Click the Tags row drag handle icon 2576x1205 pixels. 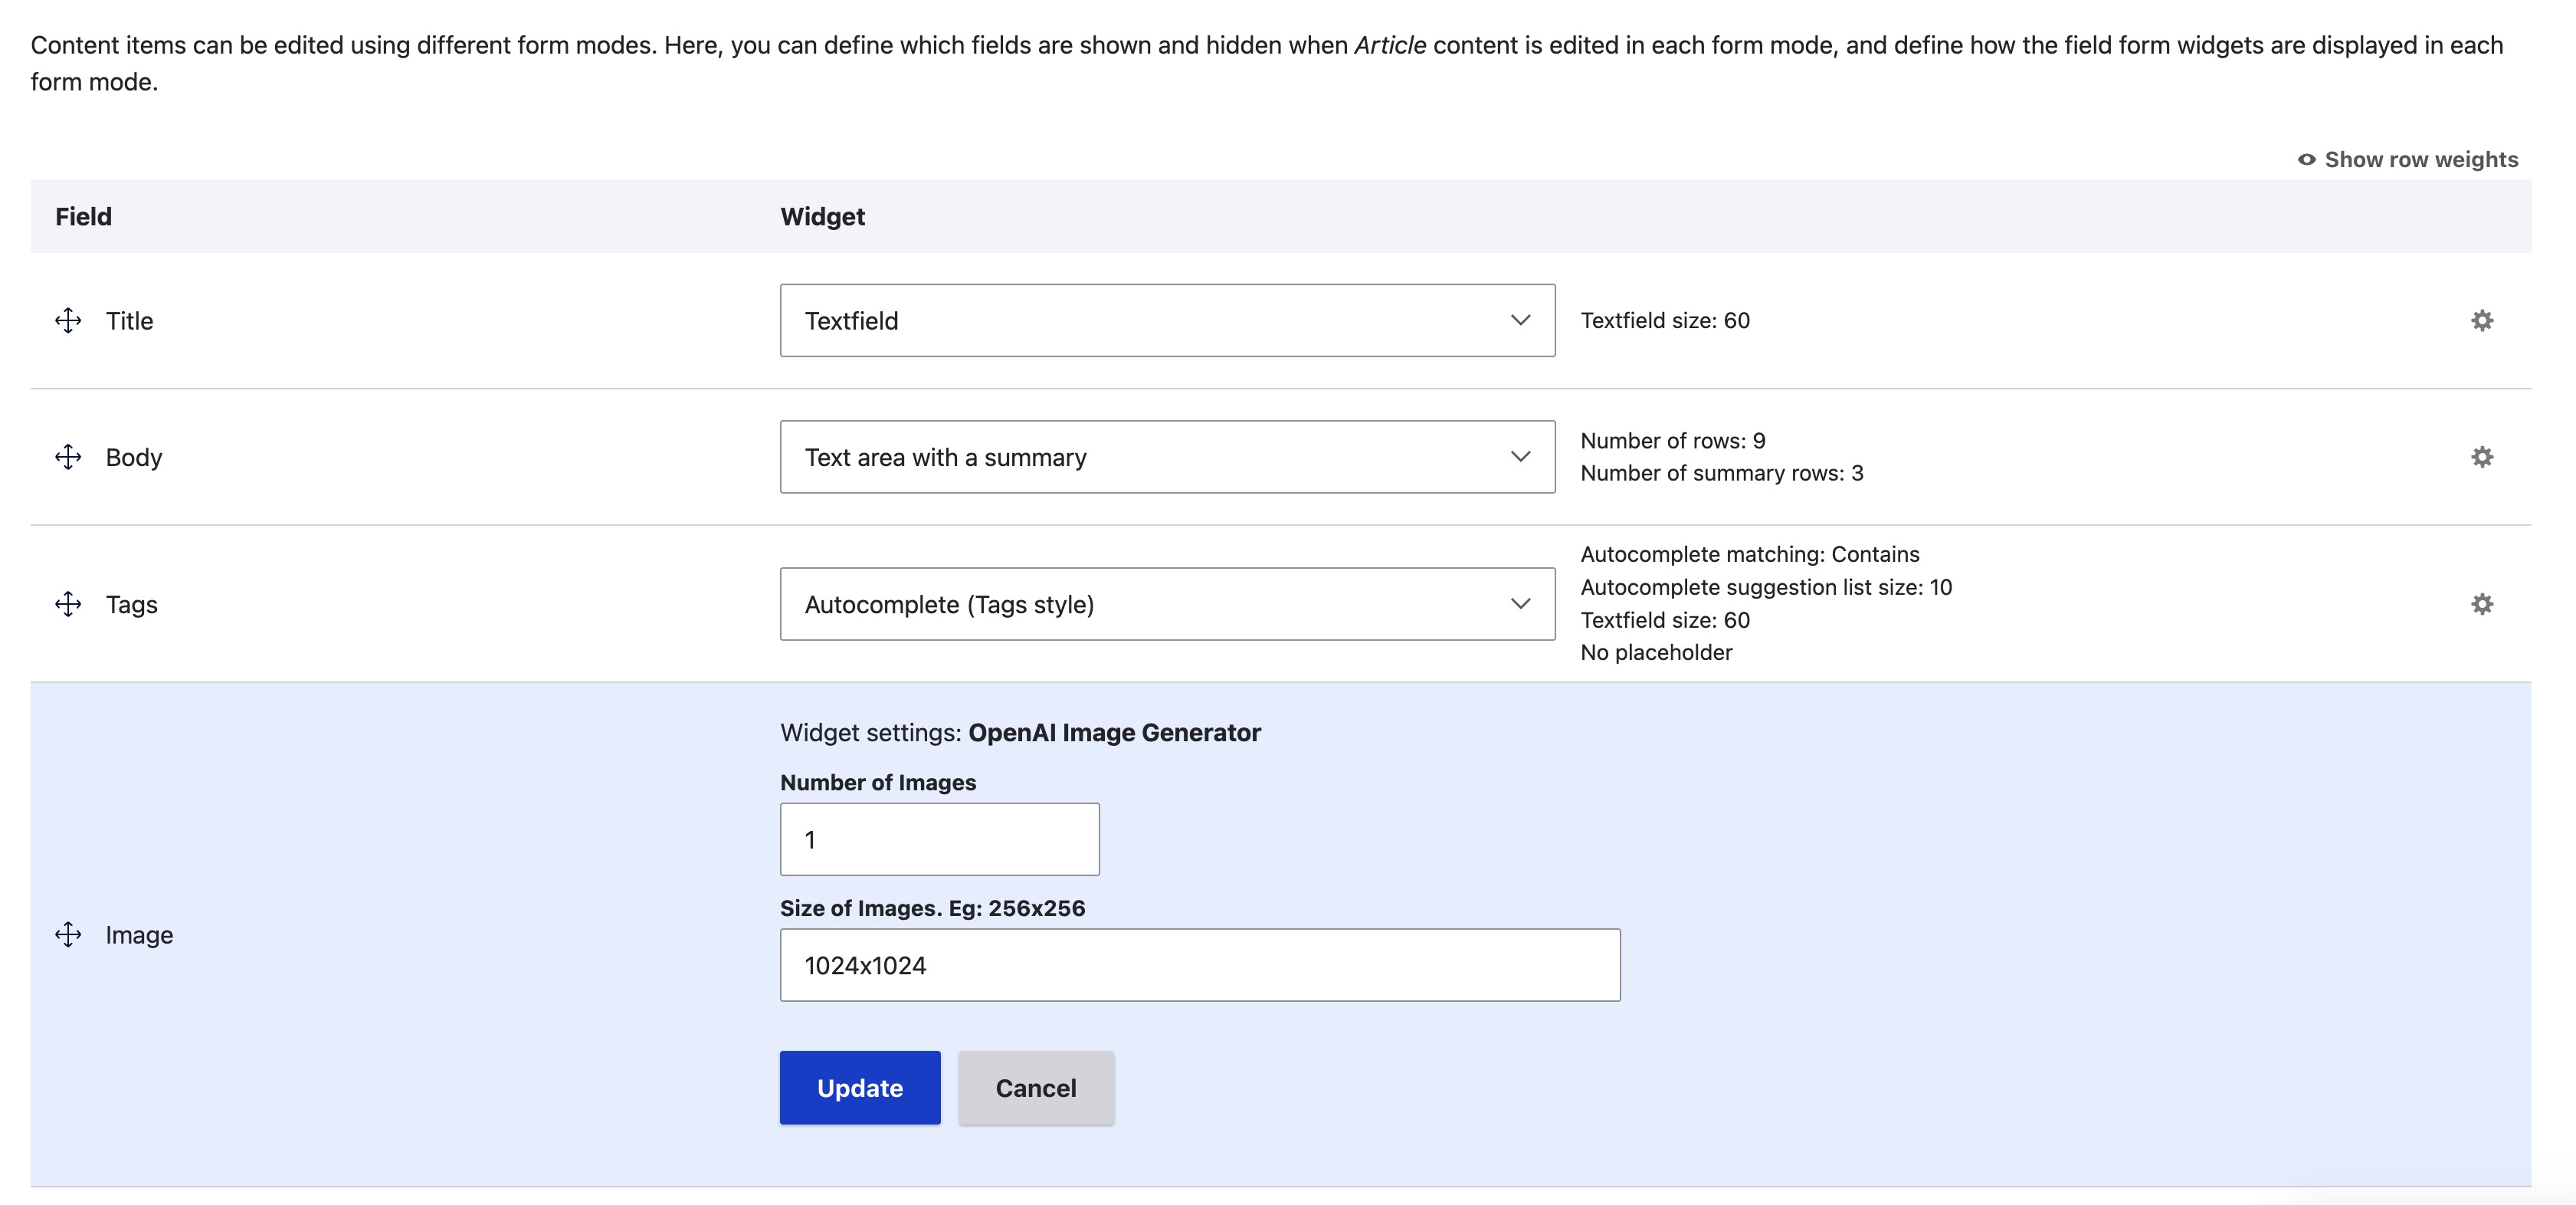coord(68,605)
